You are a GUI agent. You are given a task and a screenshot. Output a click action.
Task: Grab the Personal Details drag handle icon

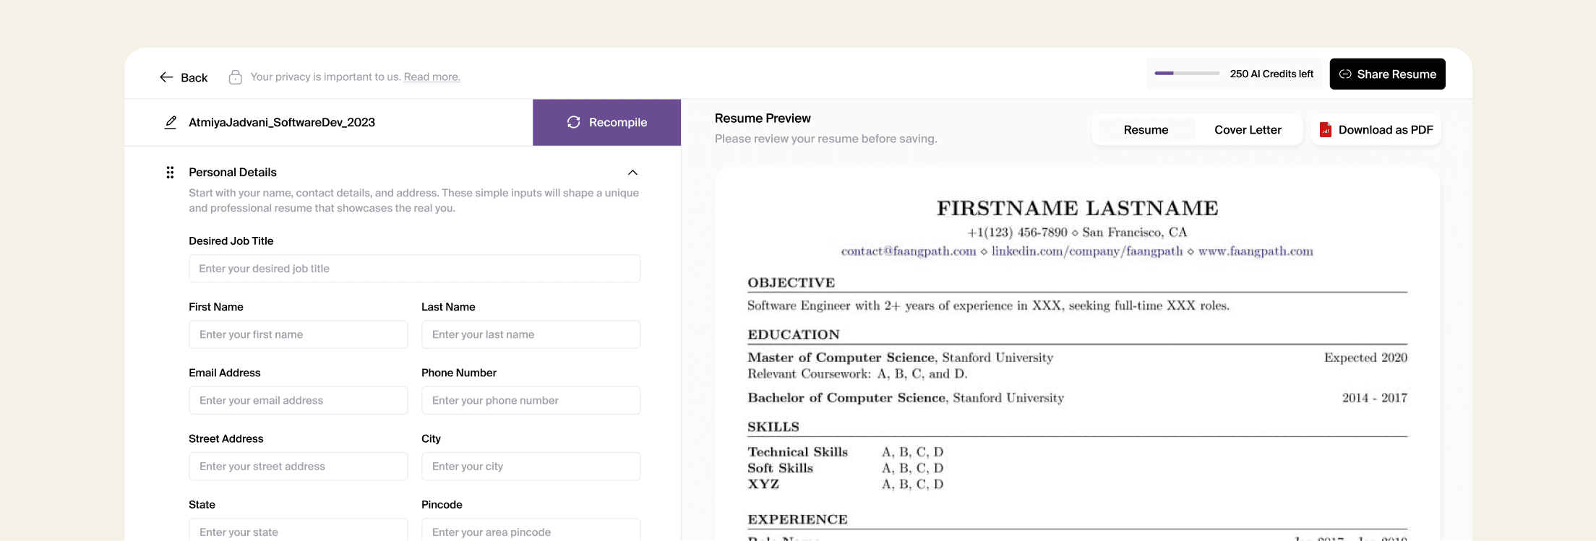click(170, 172)
